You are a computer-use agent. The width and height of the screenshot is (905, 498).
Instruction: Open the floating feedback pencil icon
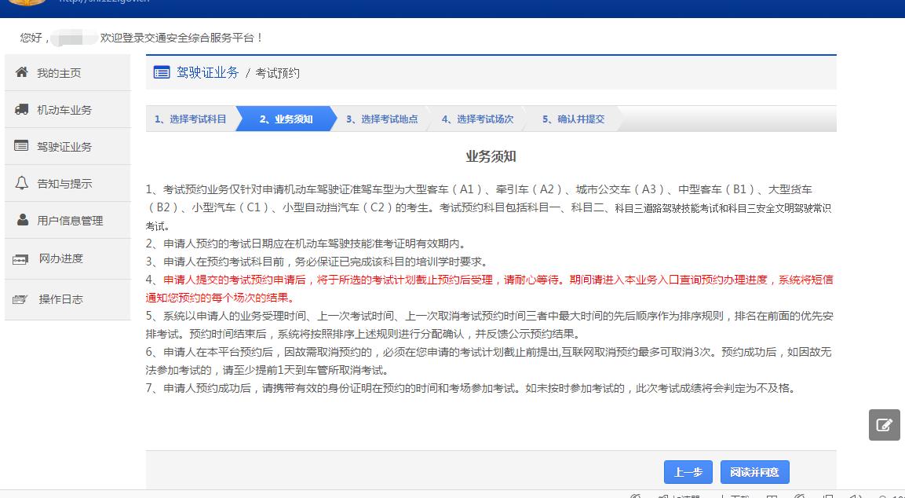click(884, 425)
